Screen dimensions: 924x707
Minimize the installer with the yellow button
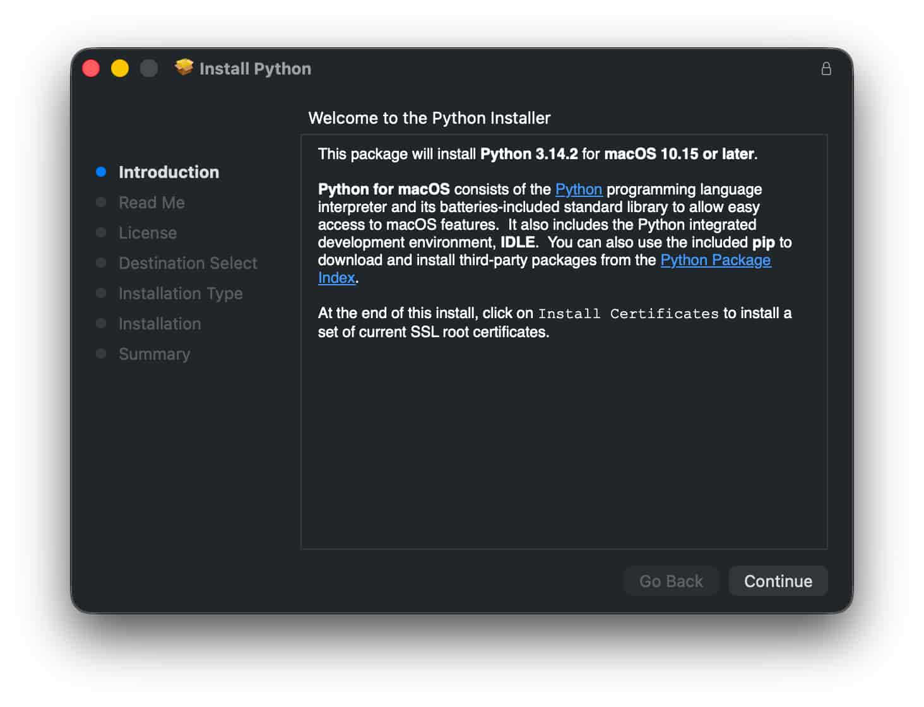point(120,68)
